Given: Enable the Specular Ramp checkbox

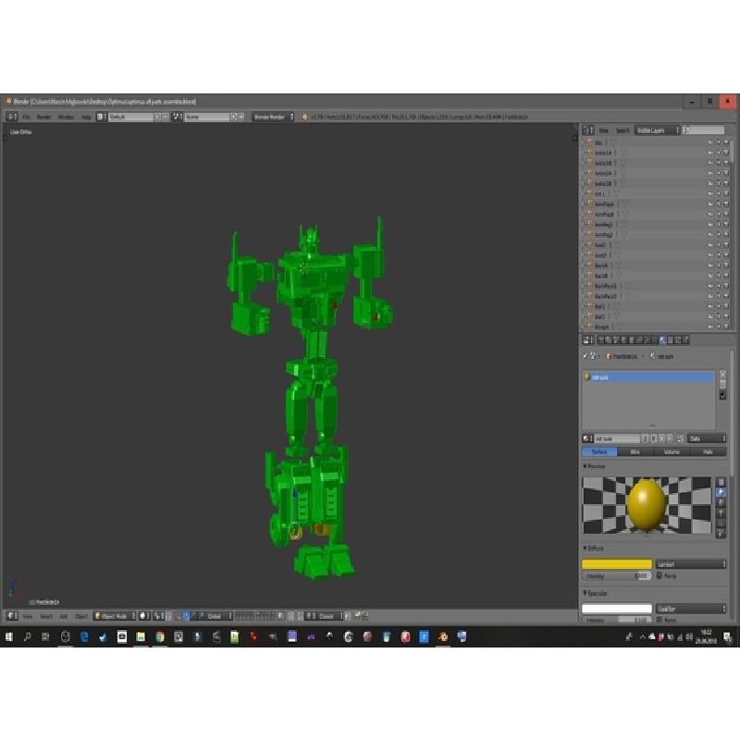Looking at the screenshot, I should click(x=660, y=619).
